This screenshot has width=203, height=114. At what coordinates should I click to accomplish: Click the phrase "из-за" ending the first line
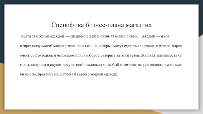pyautogui.click(x=165, y=36)
